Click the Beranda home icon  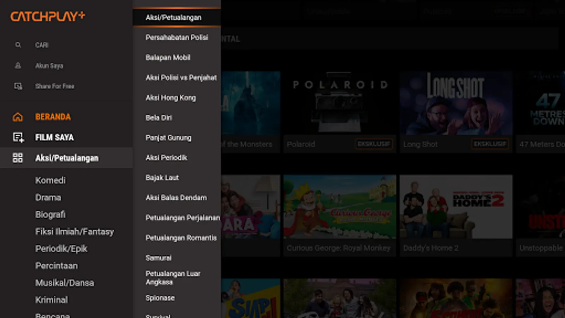pos(18,117)
